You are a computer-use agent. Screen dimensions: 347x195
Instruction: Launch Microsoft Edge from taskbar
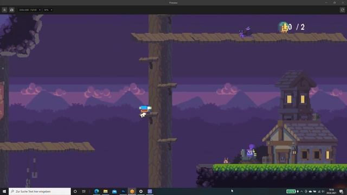(97, 191)
